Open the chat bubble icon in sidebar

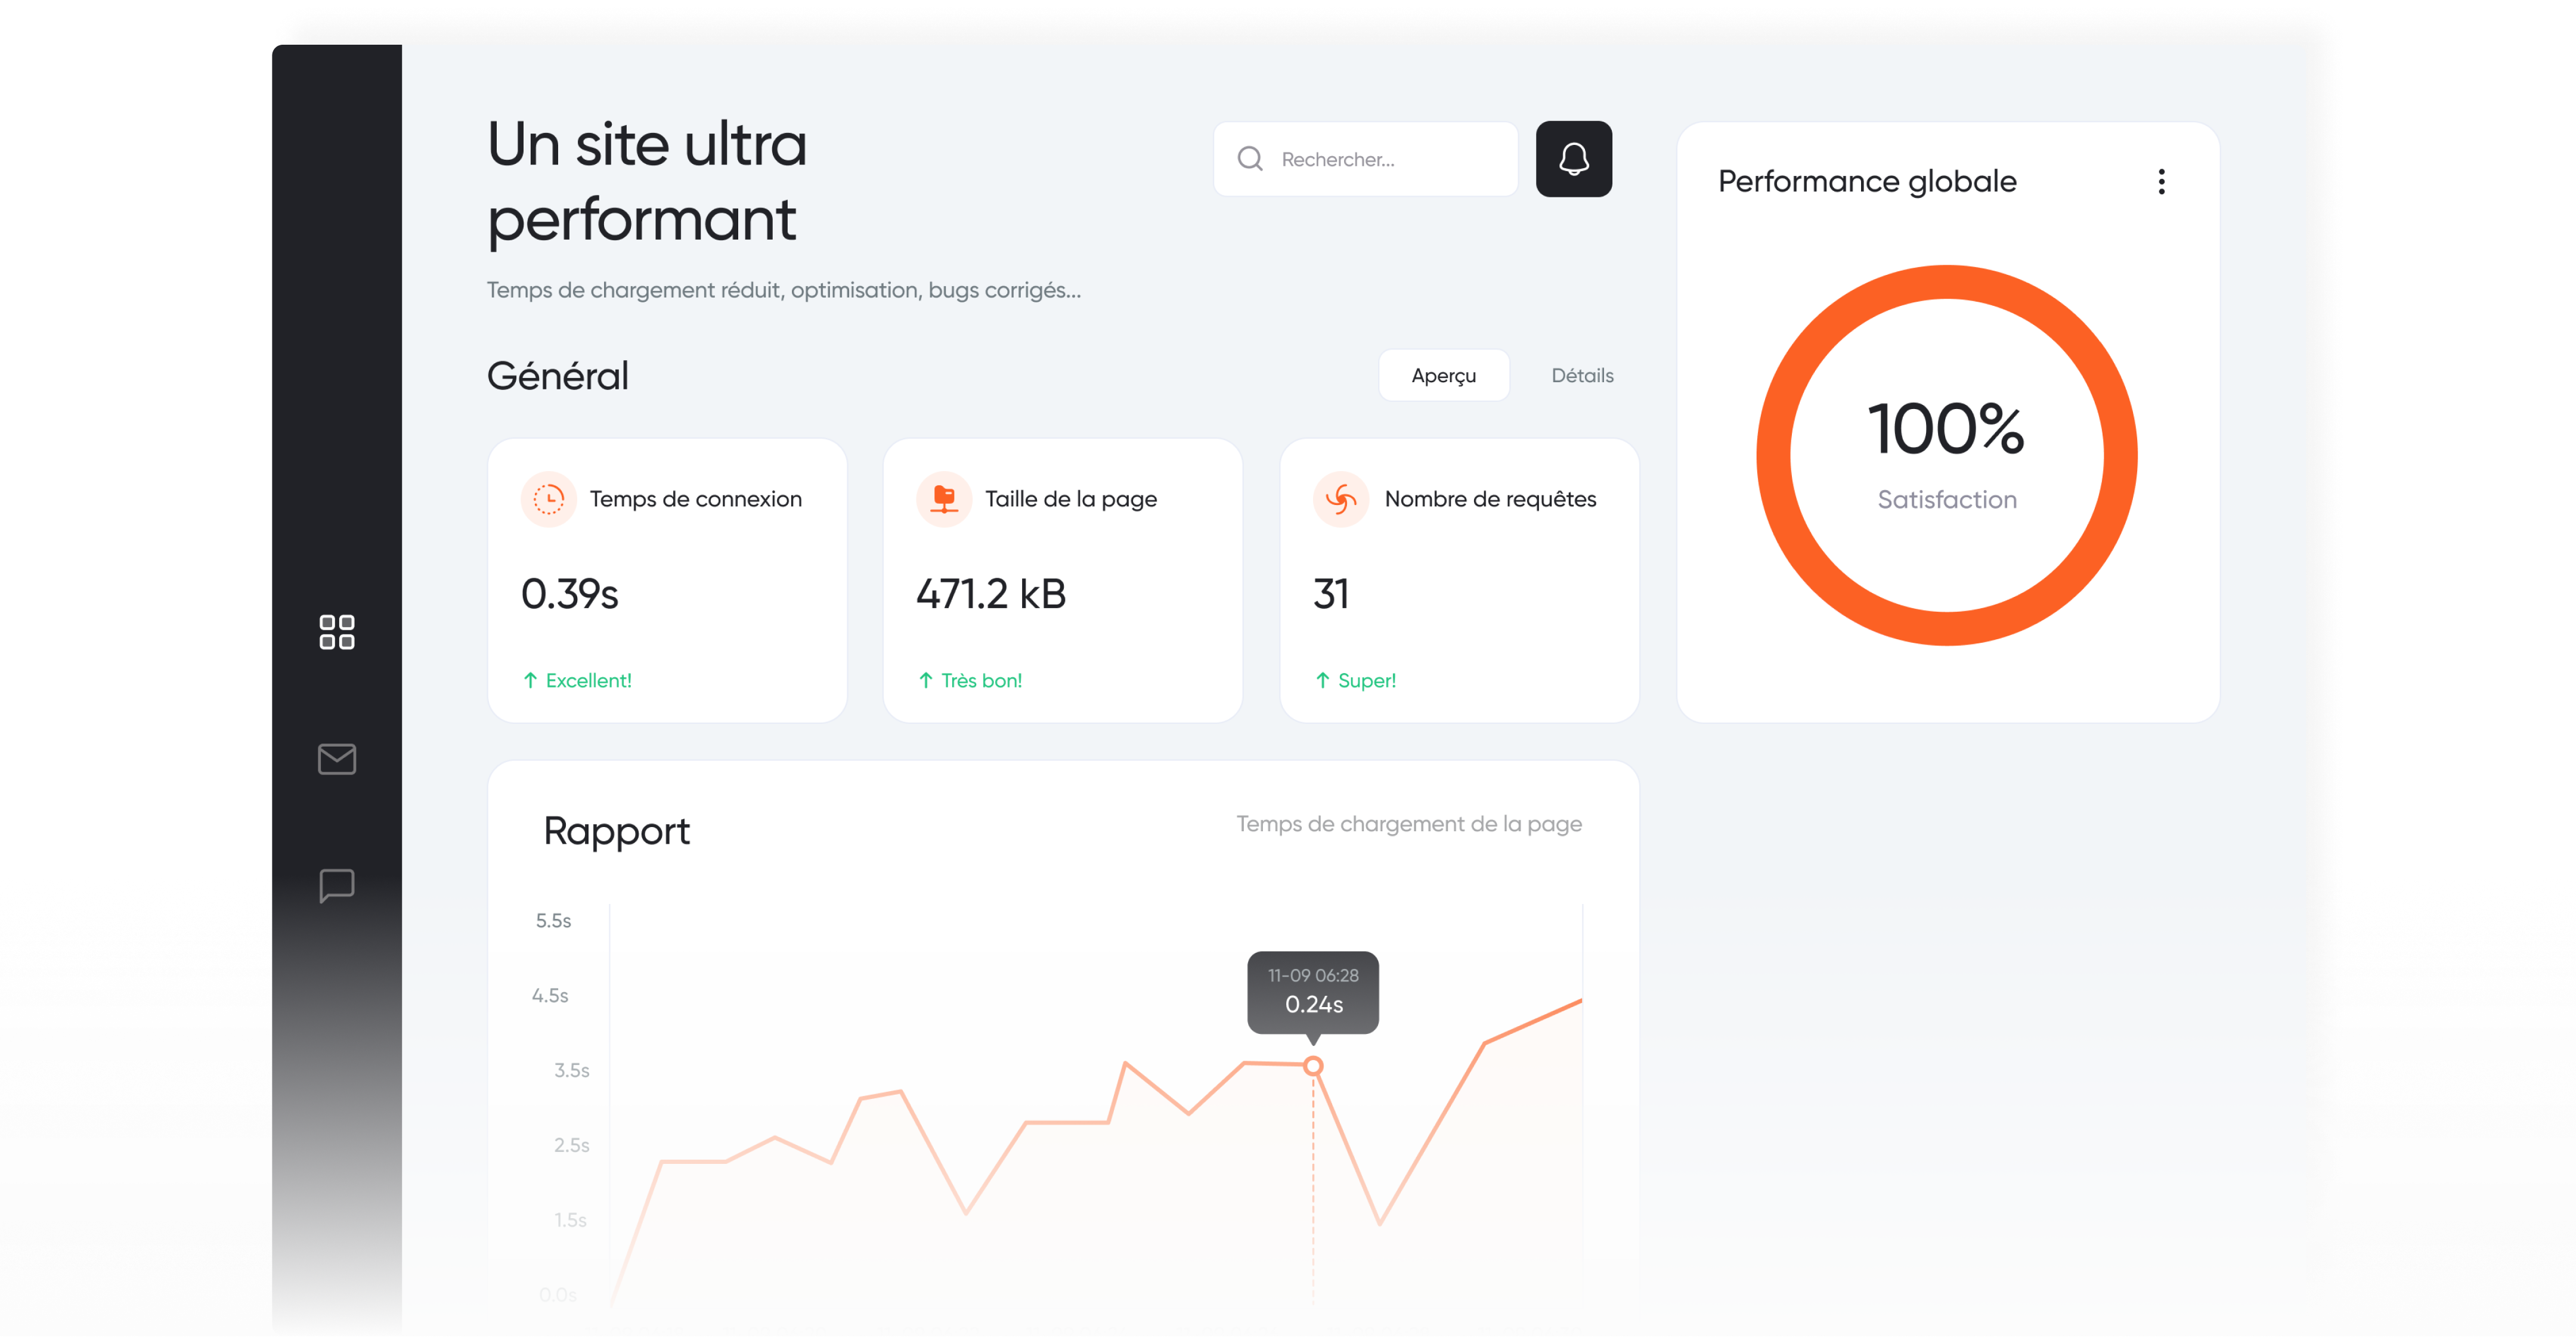tap(336, 885)
